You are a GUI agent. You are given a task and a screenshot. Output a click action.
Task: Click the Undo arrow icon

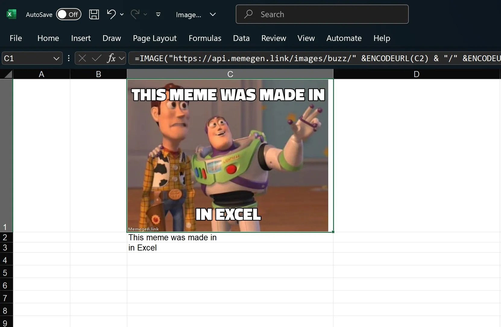point(111,14)
